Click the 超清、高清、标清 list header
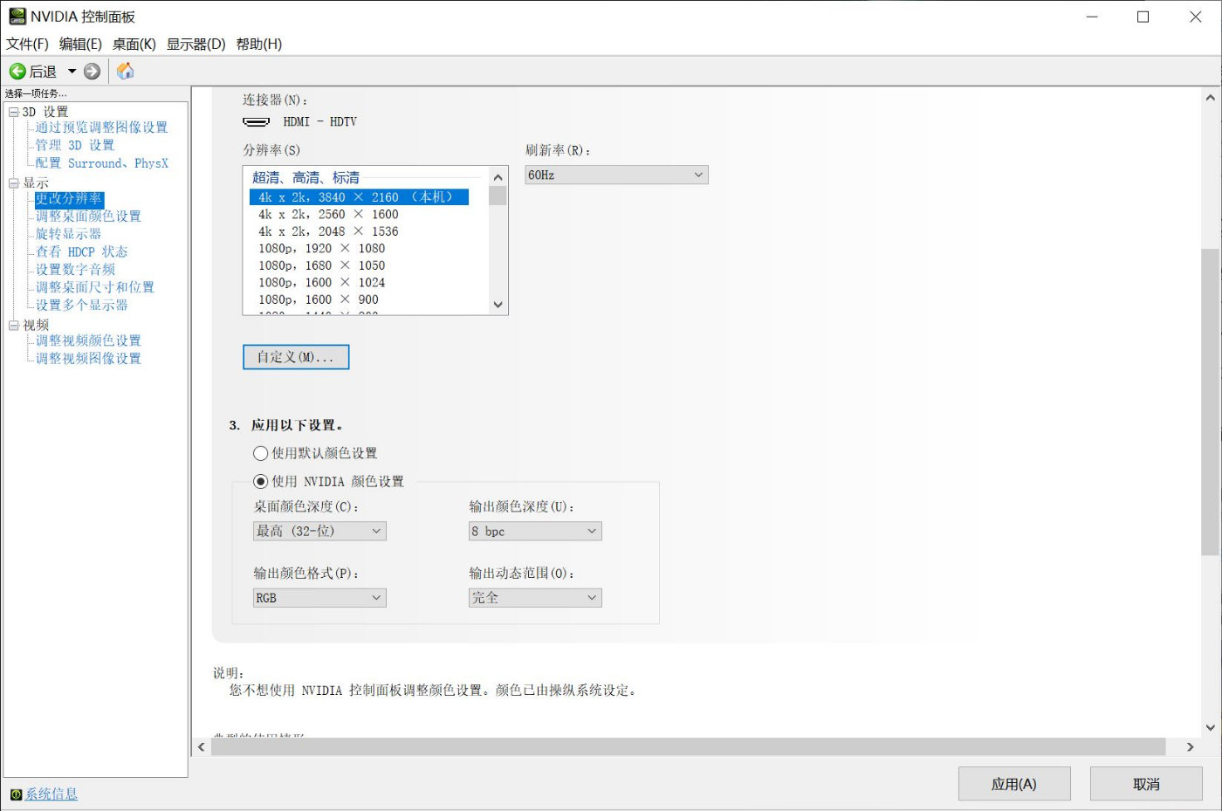This screenshot has height=811, width=1222. point(305,178)
